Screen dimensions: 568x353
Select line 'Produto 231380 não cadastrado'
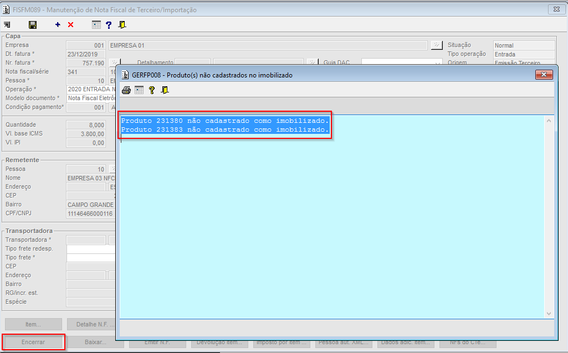coord(225,121)
